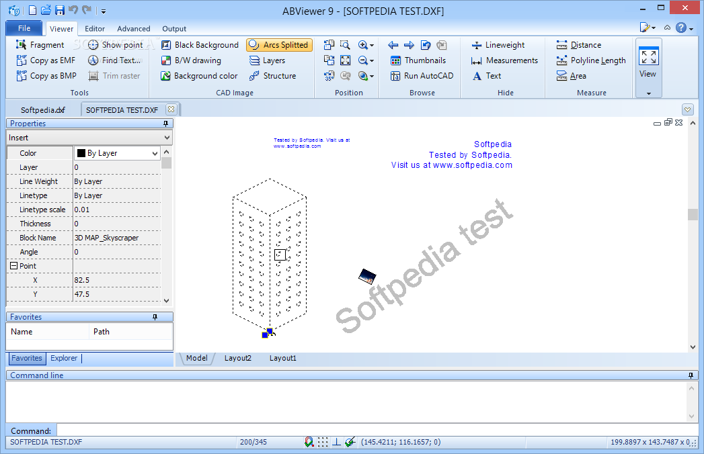Toggle ortho mode icon in status bar
Viewport: 704px width, 454px height.
pos(336,442)
